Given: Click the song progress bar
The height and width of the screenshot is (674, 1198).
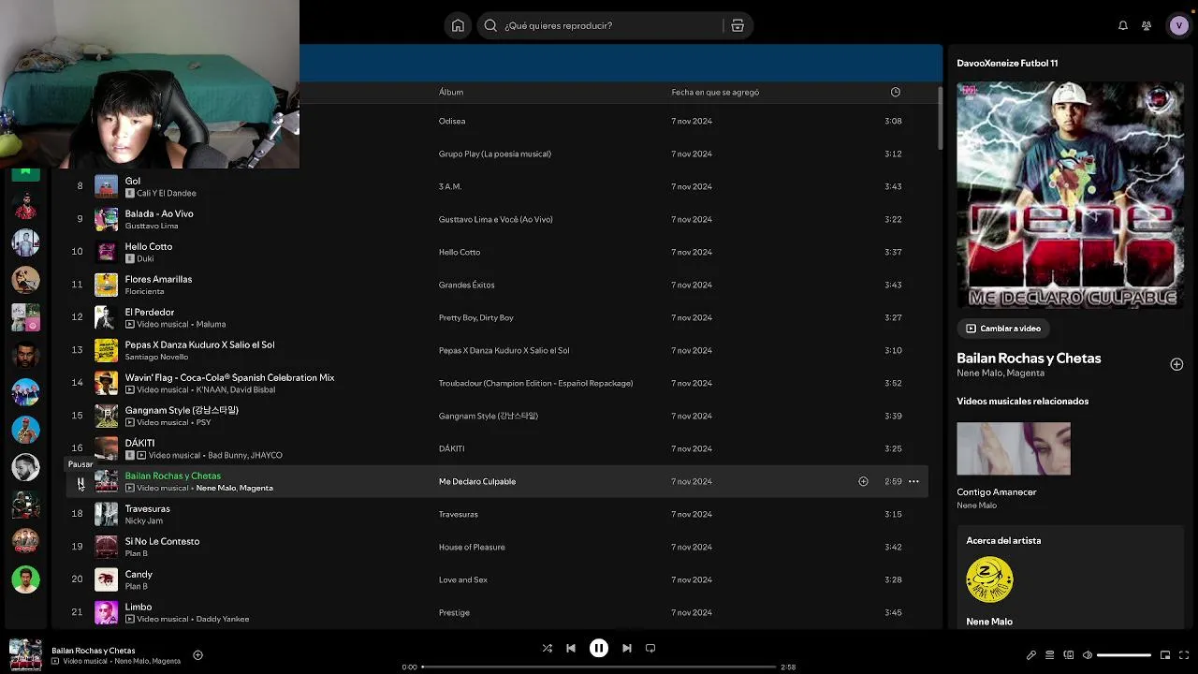Looking at the screenshot, I should 599,667.
